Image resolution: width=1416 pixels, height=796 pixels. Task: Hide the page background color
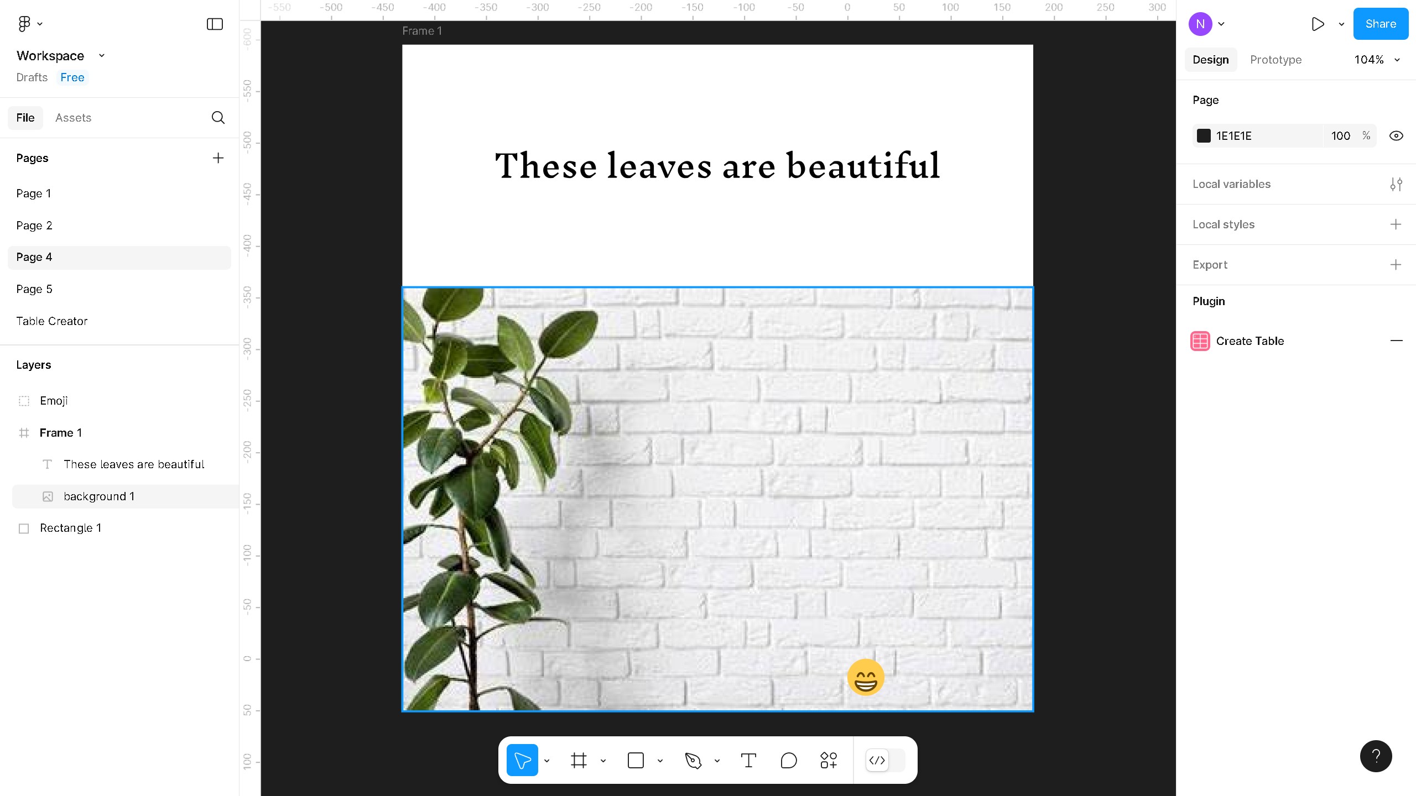(x=1396, y=135)
